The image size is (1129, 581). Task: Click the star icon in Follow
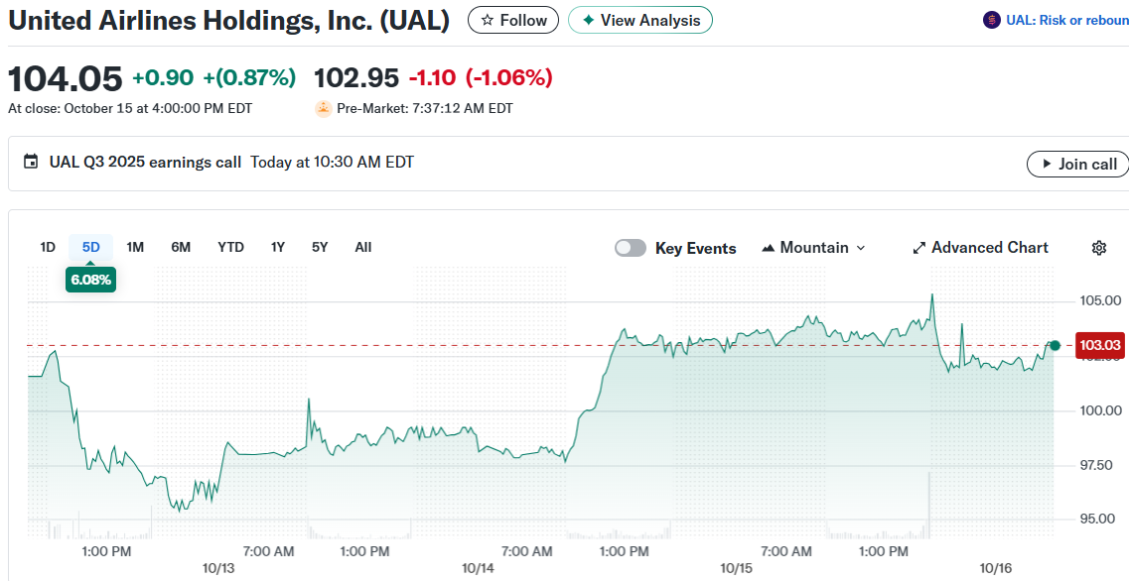point(487,21)
